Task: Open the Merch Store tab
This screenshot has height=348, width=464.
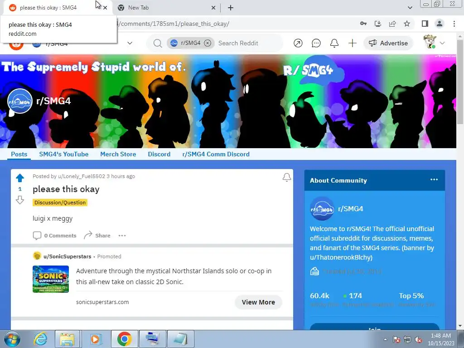Action: click(x=118, y=154)
